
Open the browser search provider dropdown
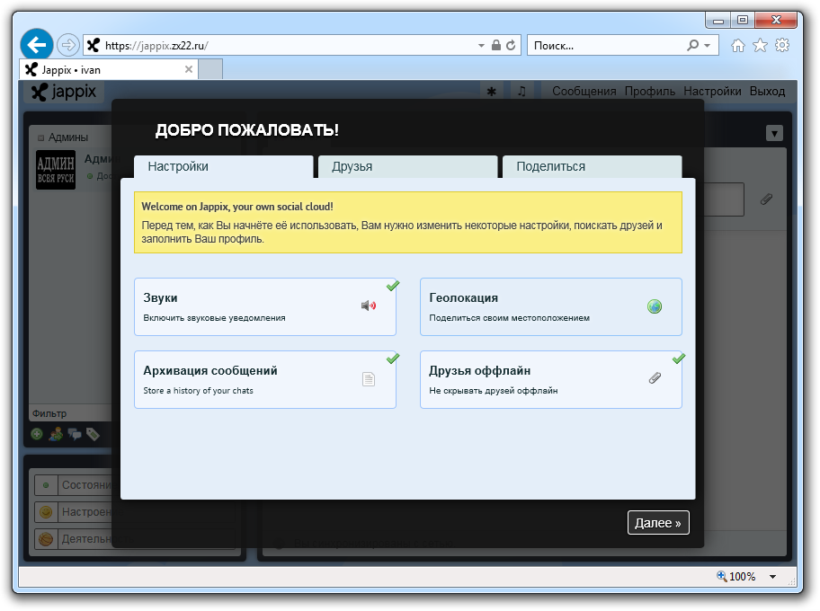point(708,45)
